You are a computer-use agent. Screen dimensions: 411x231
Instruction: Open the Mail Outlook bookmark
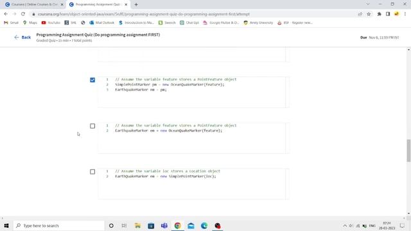coord(101,23)
